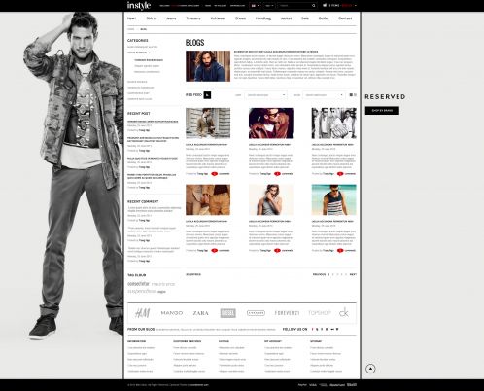Click the Visa payment logo in the footer
484x391 pixels.
tap(313, 385)
